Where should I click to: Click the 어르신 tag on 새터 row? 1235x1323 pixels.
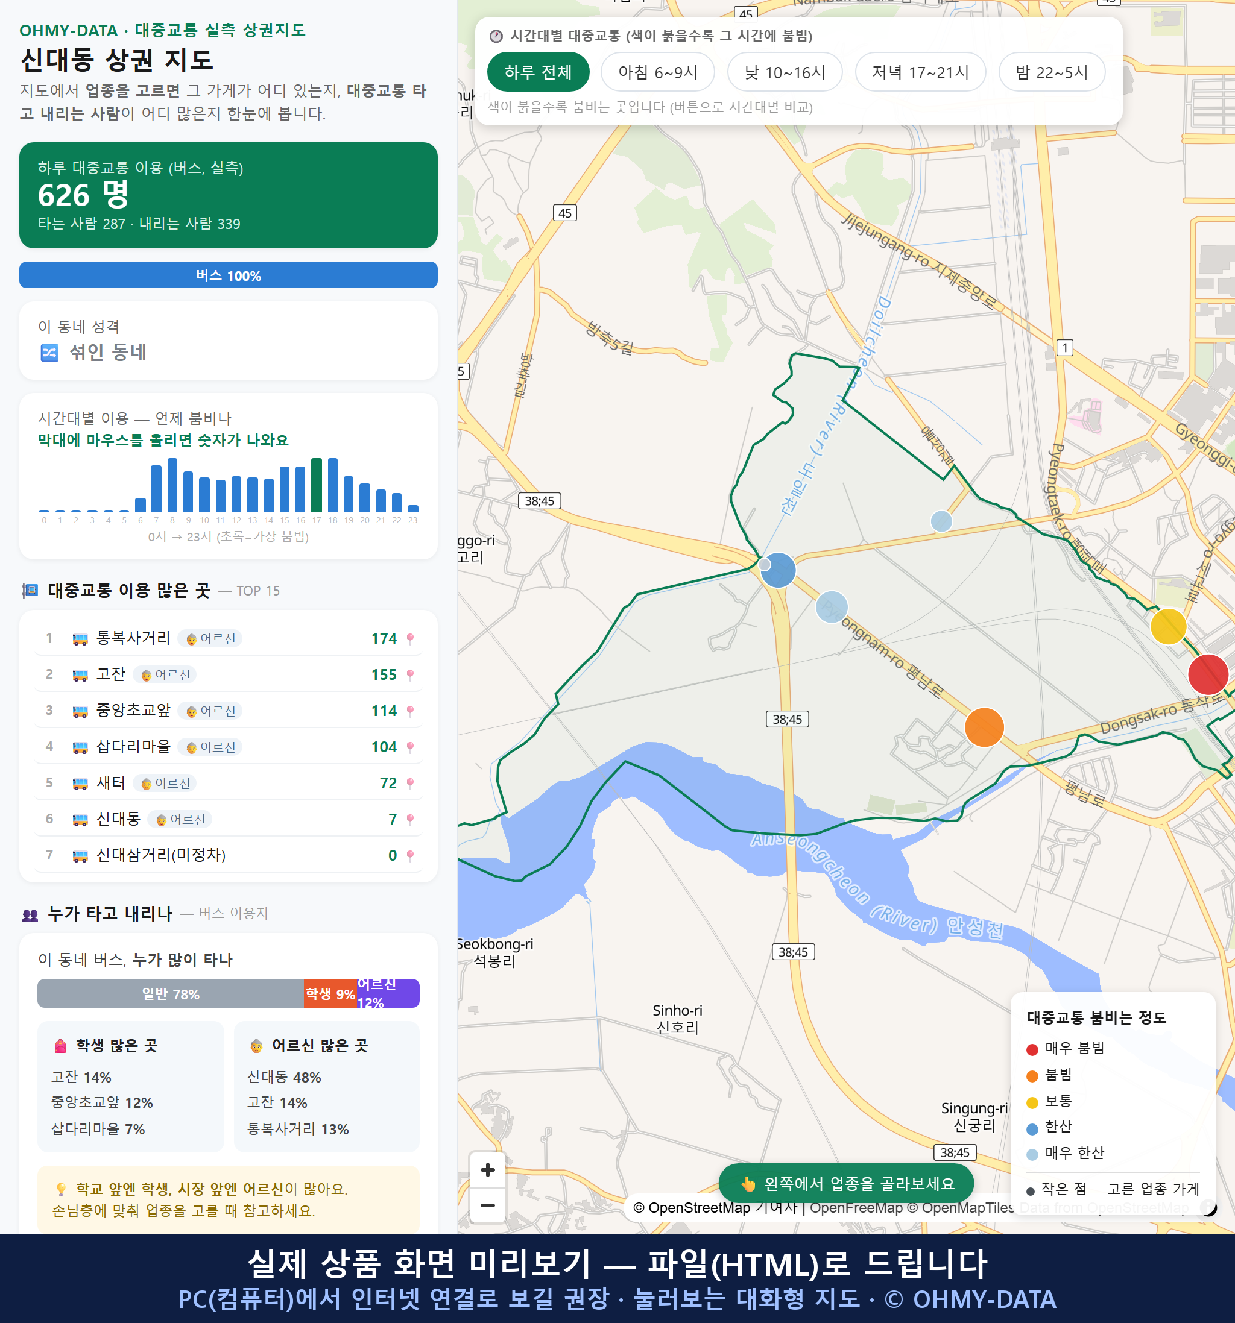pos(165,784)
